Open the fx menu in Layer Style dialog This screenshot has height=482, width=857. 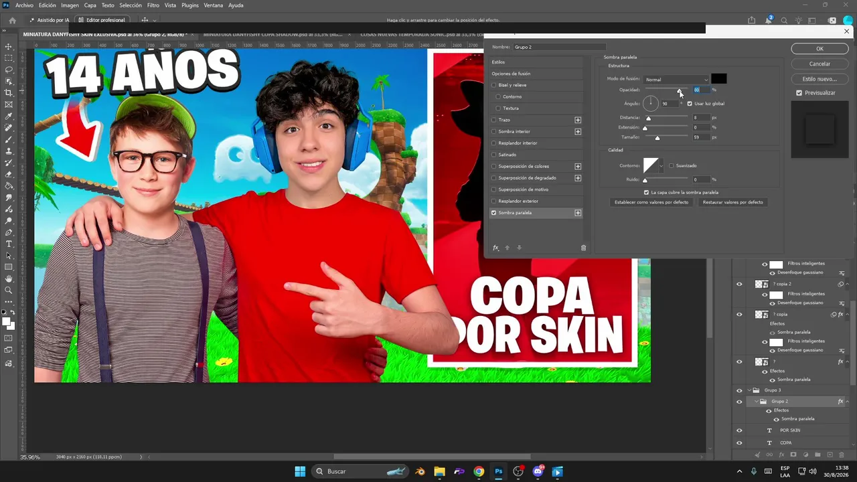[x=495, y=248]
